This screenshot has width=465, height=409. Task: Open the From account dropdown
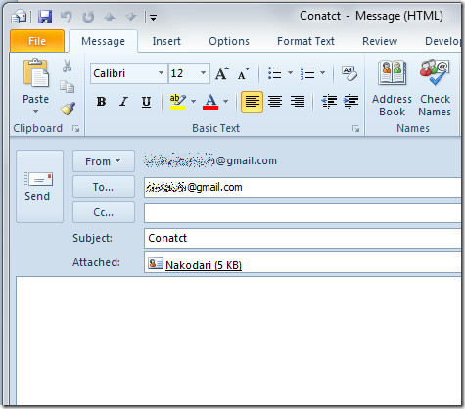(104, 161)
